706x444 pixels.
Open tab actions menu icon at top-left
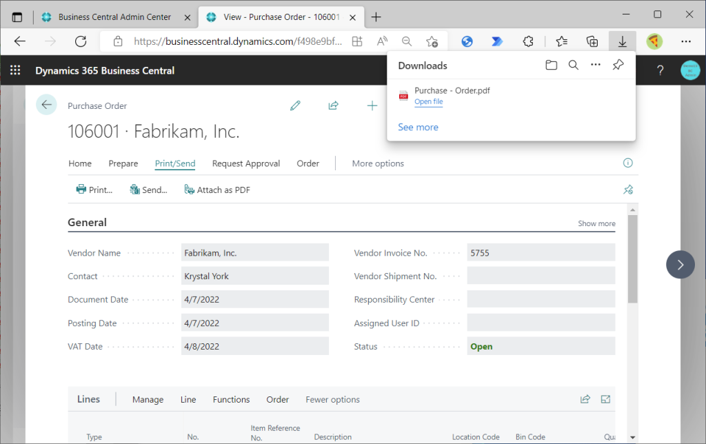click(17, 17)
